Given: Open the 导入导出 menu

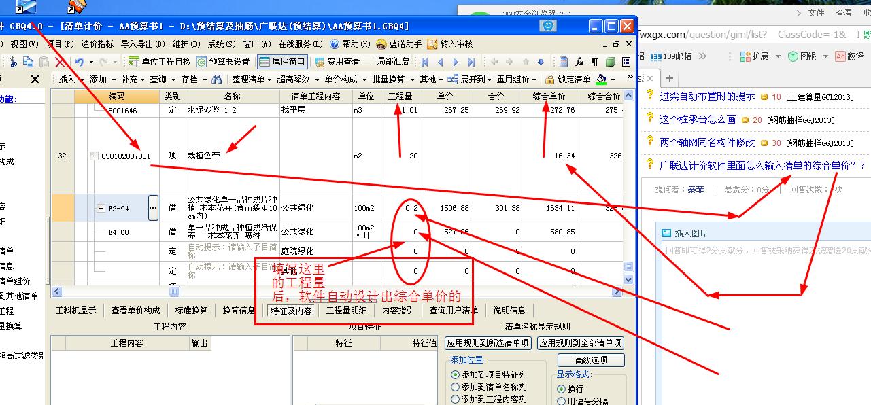Looking at the screenshot, I should pos(143,43).
